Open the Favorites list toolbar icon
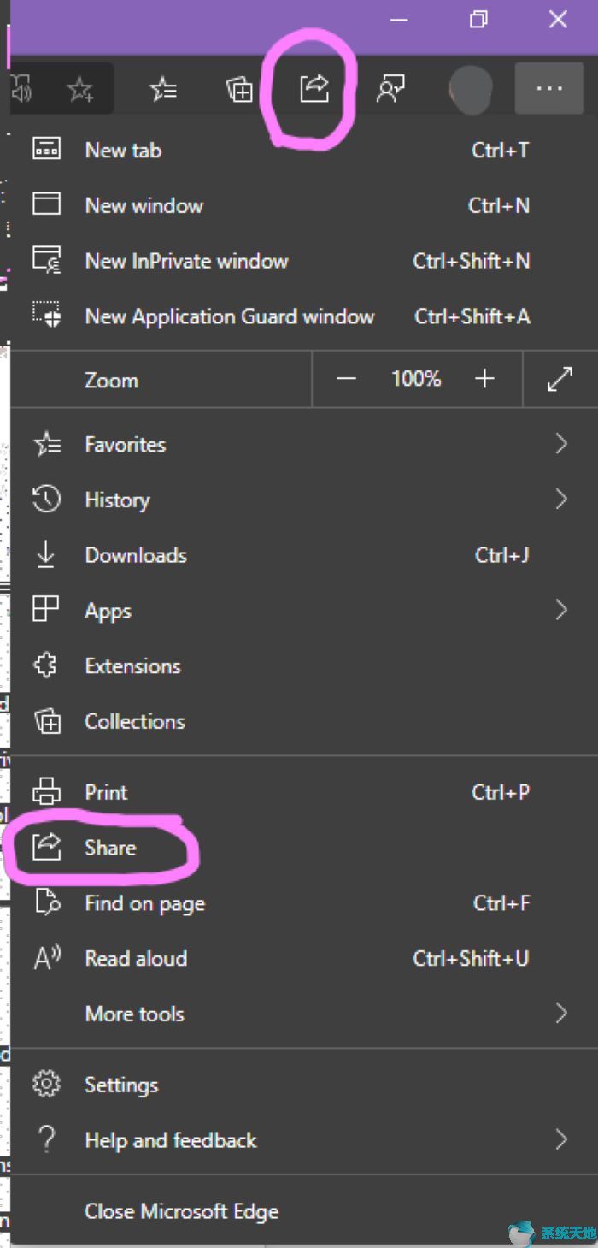Viewport: 598px width, 1248px height. 162,88
